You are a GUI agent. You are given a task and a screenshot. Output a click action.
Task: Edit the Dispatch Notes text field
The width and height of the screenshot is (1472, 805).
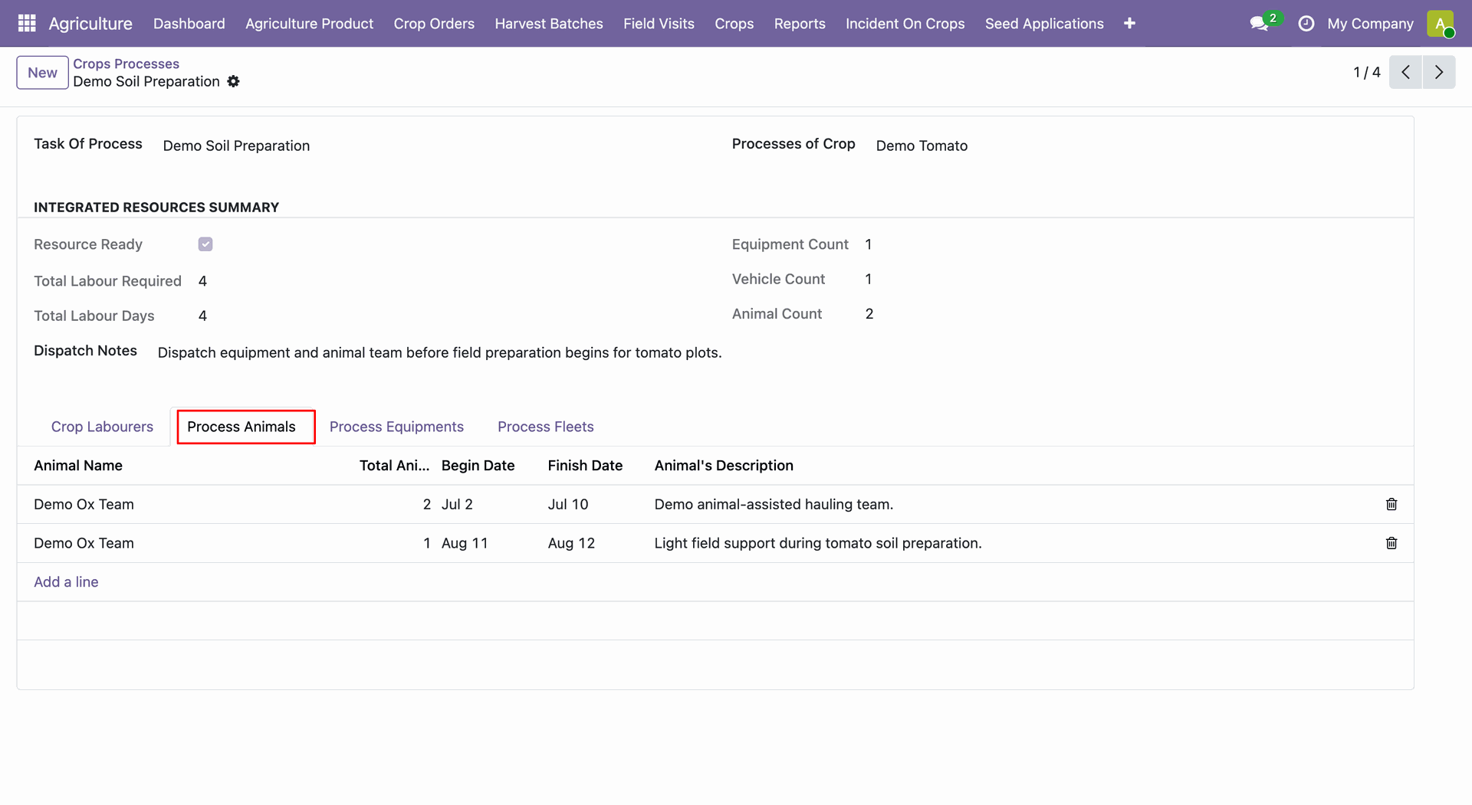click(439, 352)
